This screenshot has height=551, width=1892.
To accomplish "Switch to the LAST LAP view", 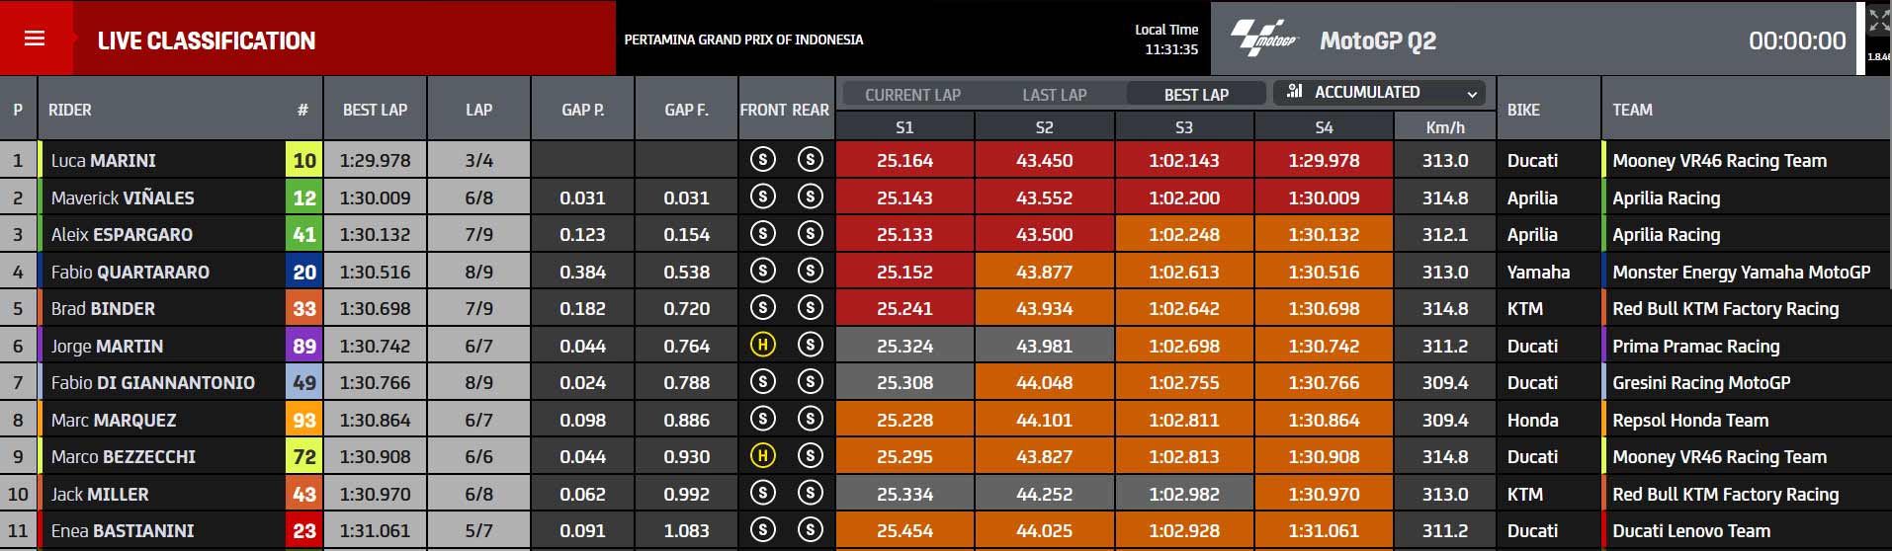I will pyautogui.click(x=1054, y=95).
